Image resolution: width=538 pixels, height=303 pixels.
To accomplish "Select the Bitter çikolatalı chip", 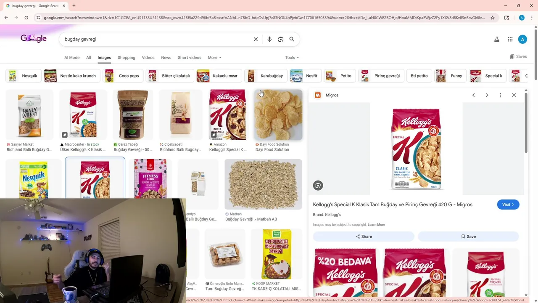I will tap(170, 76).
